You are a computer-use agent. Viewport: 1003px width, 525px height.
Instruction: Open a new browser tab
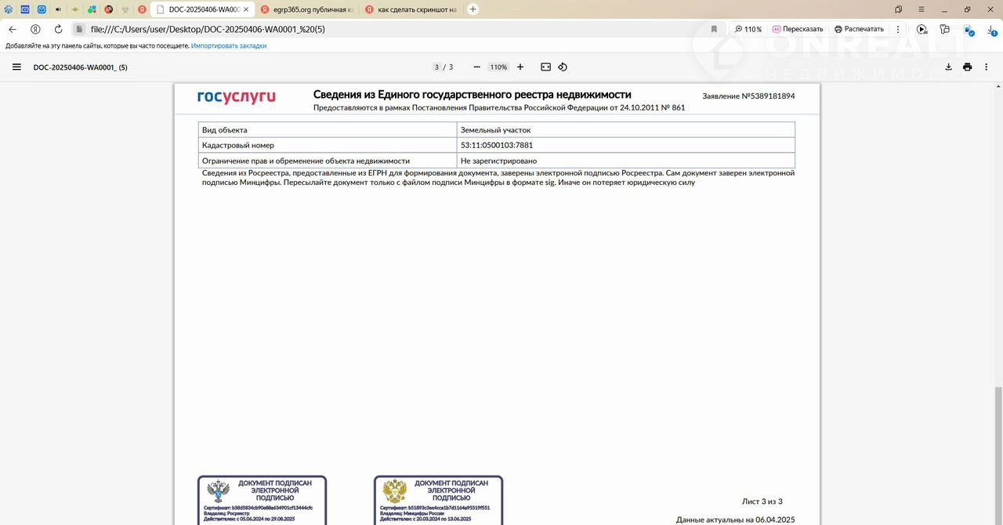pyautogui.click(x=473, y=9)
